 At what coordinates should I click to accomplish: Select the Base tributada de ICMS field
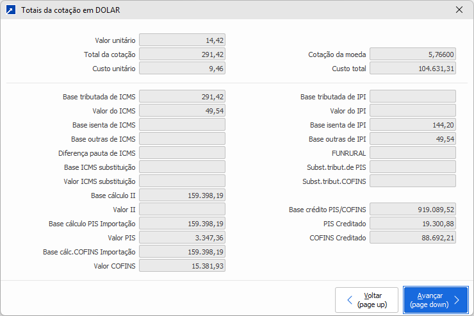[x=182, y=97]
